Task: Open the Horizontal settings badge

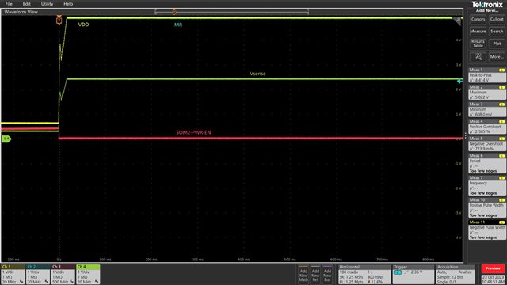Action: (364, 275)
